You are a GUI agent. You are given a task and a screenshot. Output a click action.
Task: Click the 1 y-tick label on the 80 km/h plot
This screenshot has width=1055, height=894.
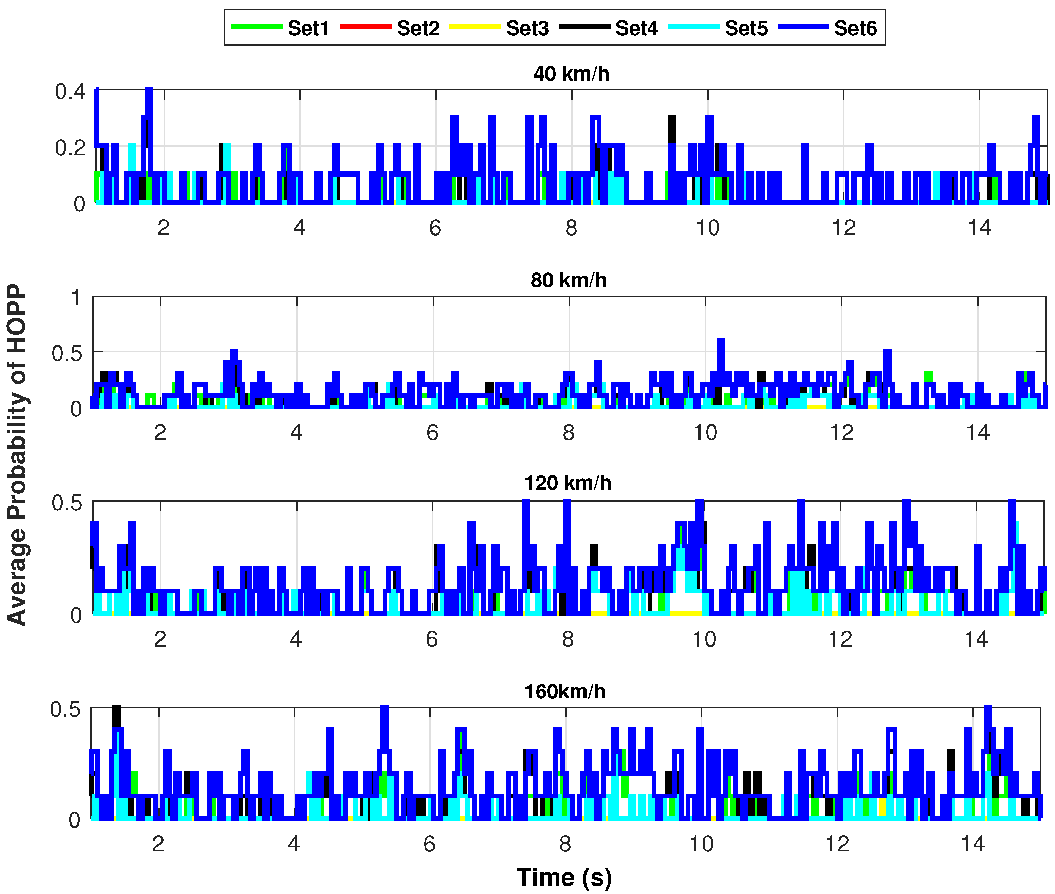pyautogui.click(x=76, y=298)
